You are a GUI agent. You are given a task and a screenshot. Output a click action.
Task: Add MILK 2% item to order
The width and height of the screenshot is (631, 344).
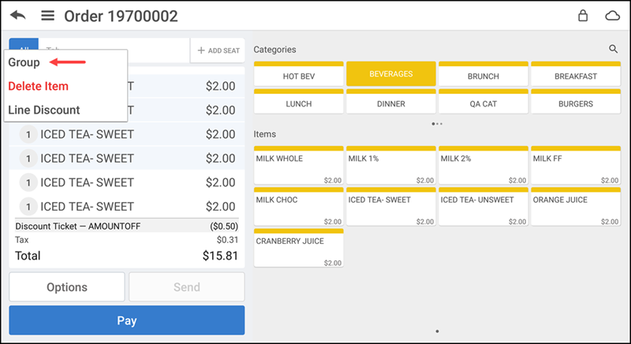tap(484, 166)
